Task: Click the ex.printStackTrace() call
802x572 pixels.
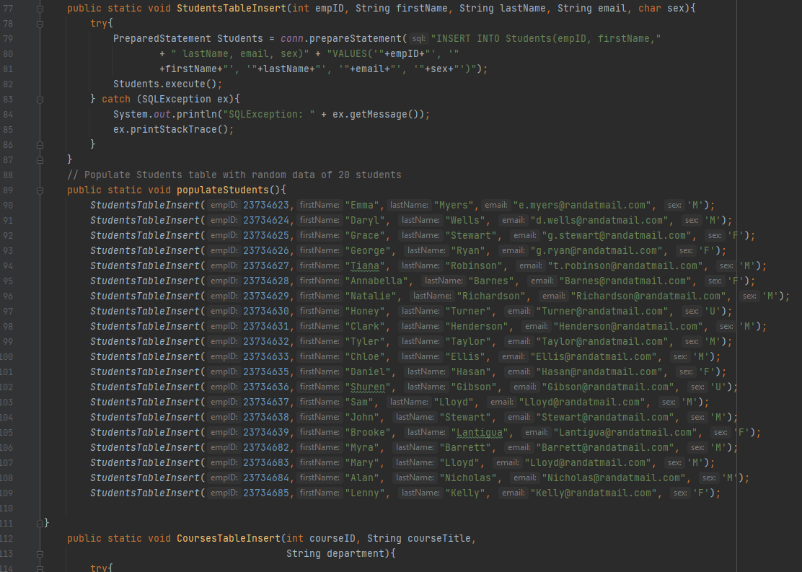Action: (173, 129)
